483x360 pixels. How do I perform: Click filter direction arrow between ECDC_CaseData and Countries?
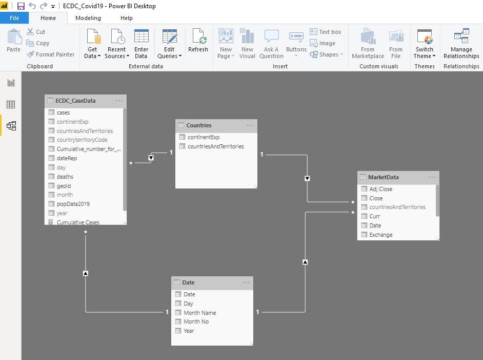pos(151,158)
